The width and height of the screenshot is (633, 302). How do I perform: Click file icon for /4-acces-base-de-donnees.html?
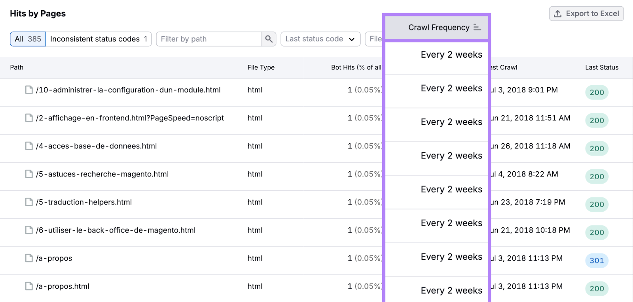(x=29, y=146)
